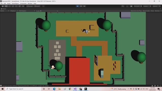162x91 pixels.
Task: Select the Move tool
Action: pyautogui.click(x=6, y=6)
